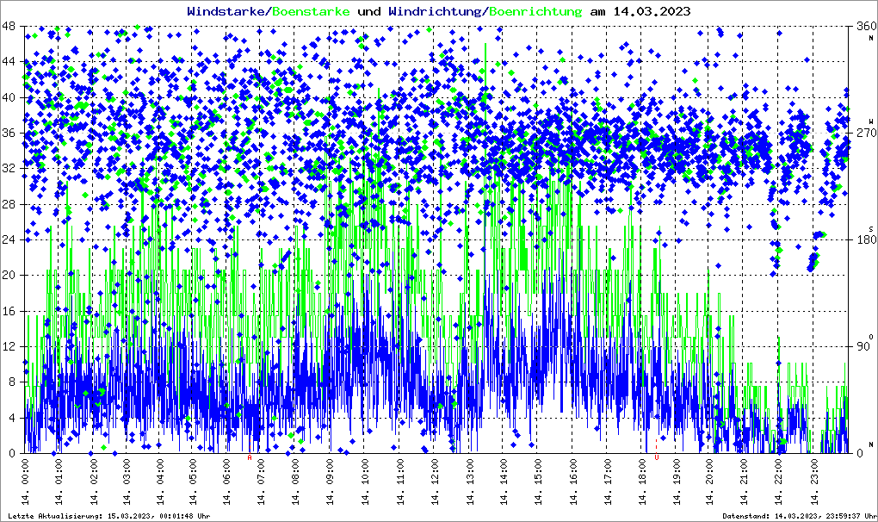This screenshot has height=522, width=878.
Task: Click the right axis value 360
Action: pos(866,26)
